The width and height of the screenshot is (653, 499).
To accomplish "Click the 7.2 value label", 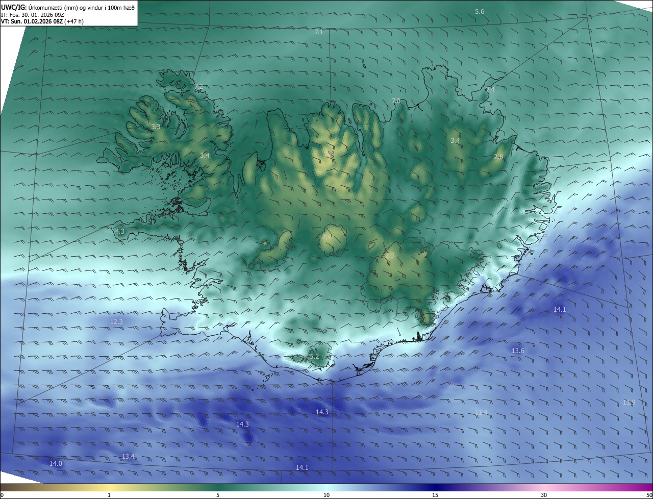I will point(198,86).
